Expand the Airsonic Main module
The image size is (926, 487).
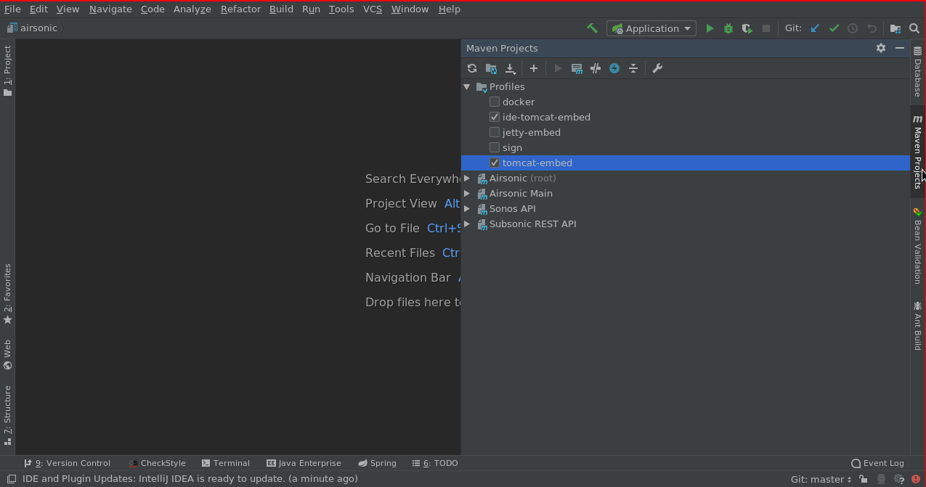467,193
